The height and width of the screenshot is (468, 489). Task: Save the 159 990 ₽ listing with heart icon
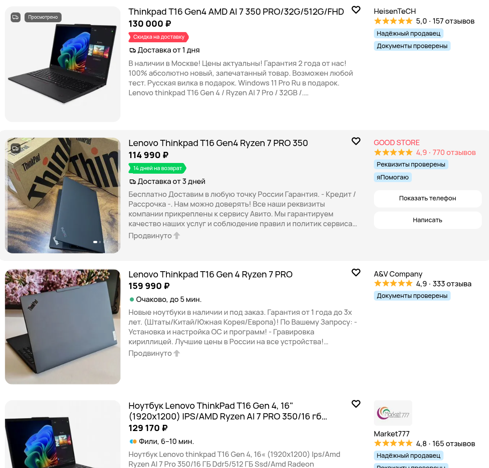click(x=356, y=273)
